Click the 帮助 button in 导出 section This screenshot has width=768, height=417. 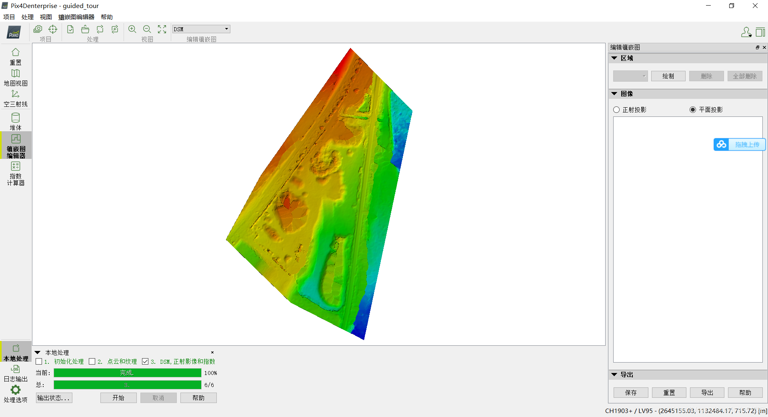tap(745, 393)
